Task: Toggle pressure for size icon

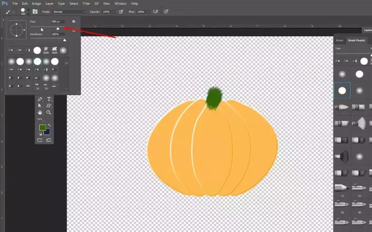Action: [x=166, y=12]
